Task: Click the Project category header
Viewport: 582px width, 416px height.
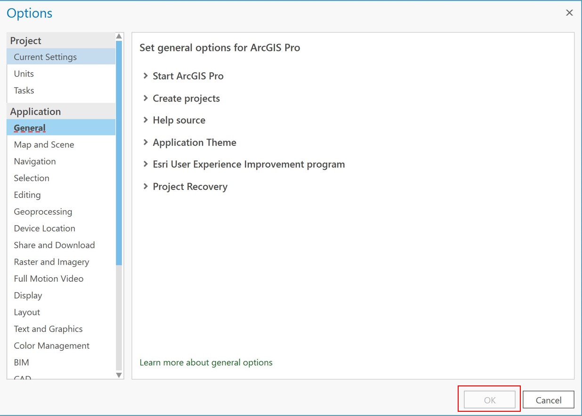Action: pyautogui.click(x=61, y=40)
